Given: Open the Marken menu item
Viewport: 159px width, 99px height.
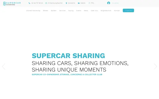Looking at the screenshot, I should [x=54, y=11].
